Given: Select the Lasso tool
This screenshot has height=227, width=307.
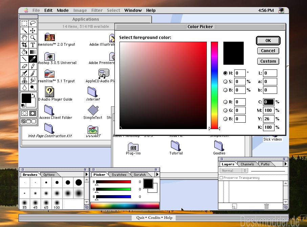Looking at the screenshot, I should 33,23.
